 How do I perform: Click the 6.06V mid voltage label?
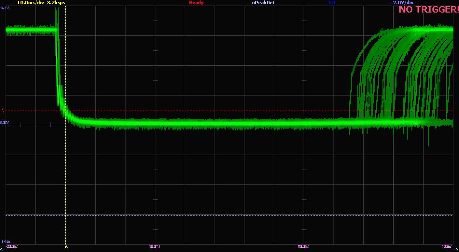click(5, 123)
